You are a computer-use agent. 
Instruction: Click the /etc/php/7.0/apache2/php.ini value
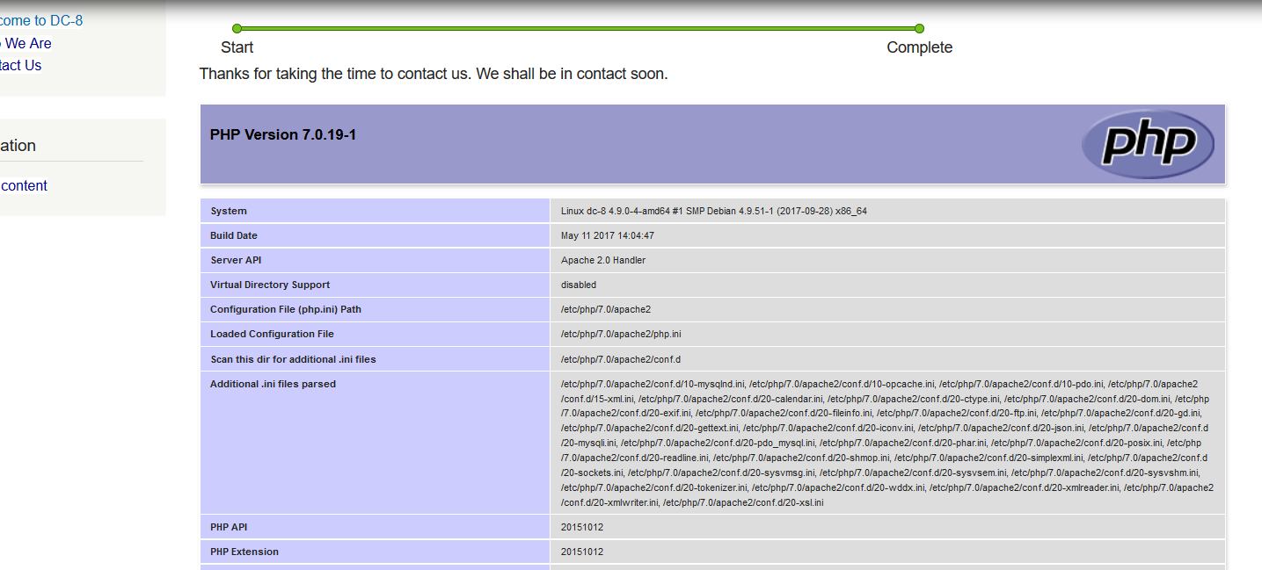point(621,334)
